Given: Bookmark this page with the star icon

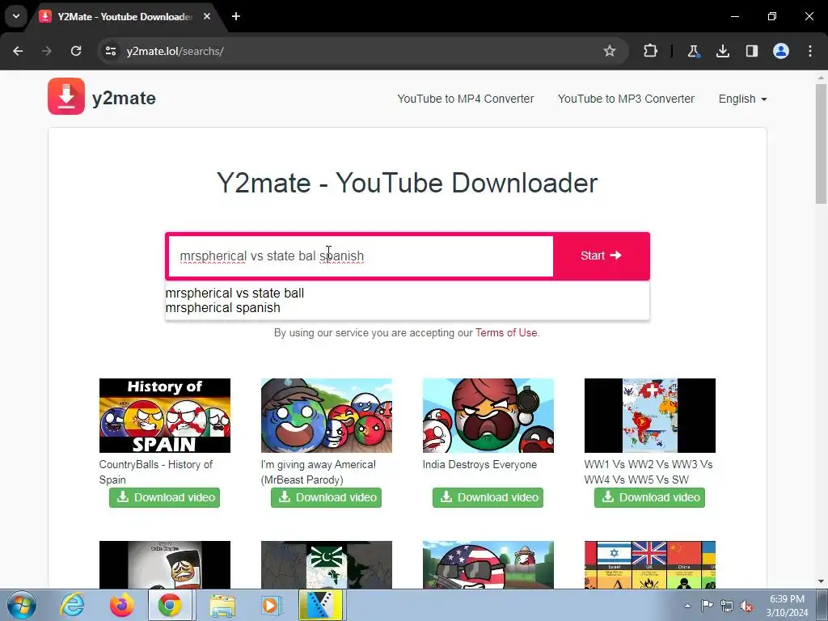Looking at the screenshot, I should (610, 51).
